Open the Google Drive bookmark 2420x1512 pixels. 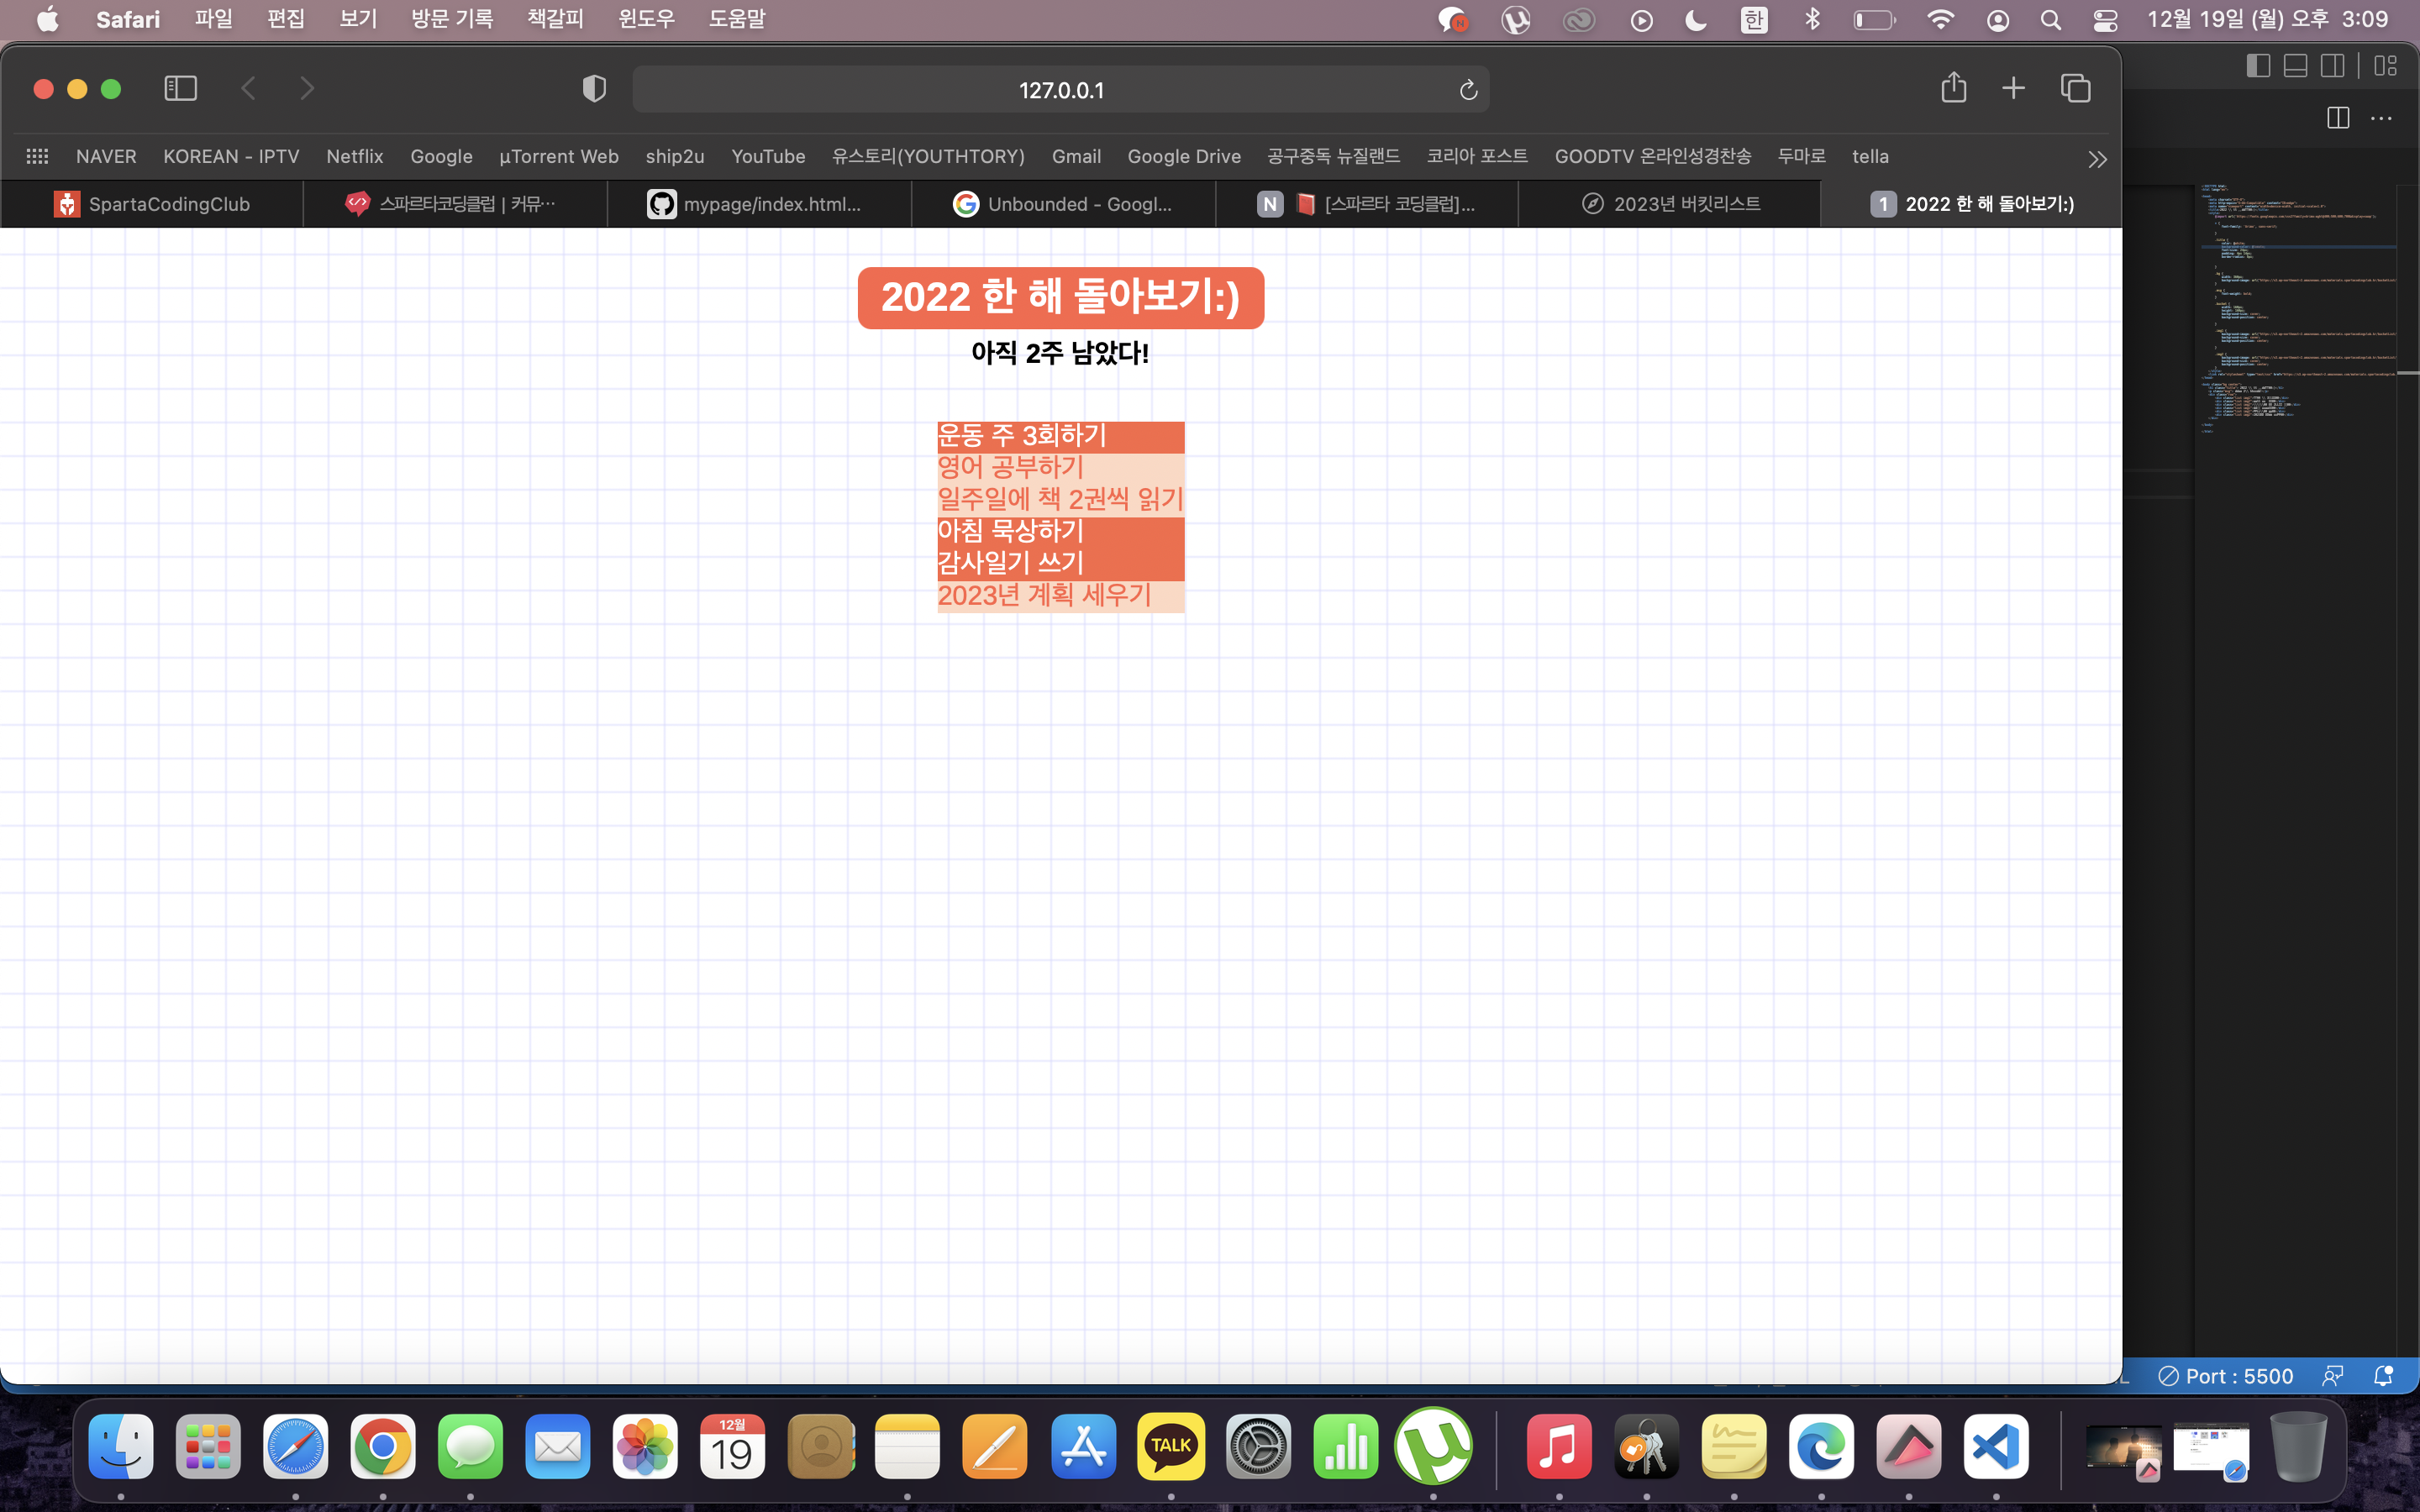point(1184,156)
